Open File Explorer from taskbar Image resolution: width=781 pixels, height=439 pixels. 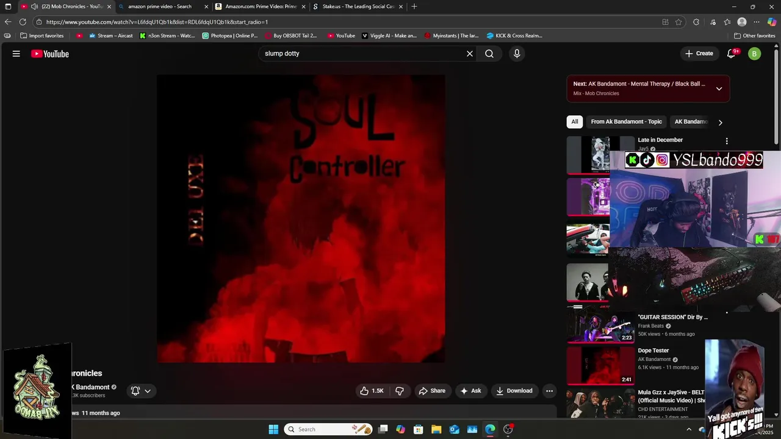point(436,429)
